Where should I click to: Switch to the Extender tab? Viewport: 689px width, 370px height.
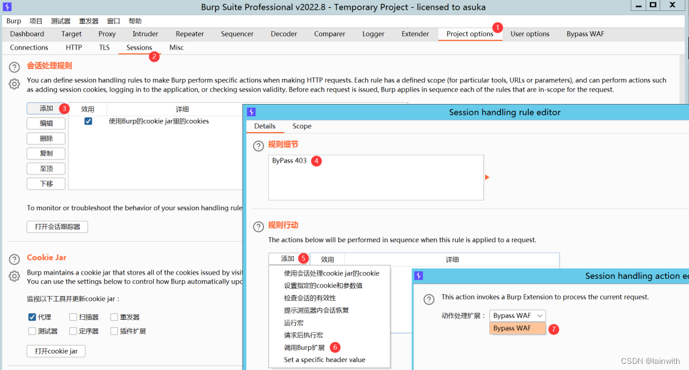tap(415, 34)
